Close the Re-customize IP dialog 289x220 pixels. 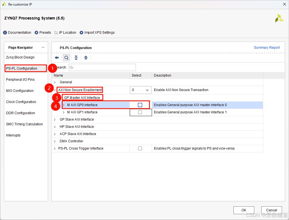click(x=284, y=4)
